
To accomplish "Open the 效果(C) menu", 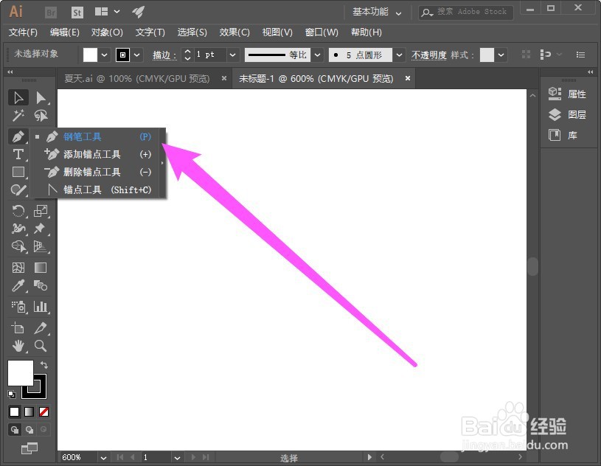I will (x=235, y=32).
